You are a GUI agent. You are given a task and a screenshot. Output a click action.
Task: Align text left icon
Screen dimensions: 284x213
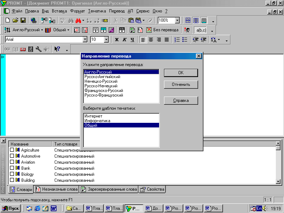pyautogui.click(x=143, y=40)
